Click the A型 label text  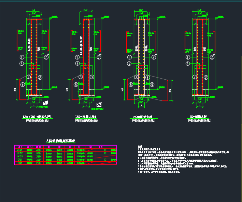(x=45, y=103)
